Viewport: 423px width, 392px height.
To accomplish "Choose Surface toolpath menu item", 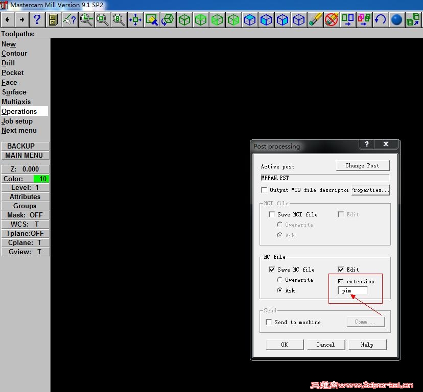I will (x=14, y=92).
